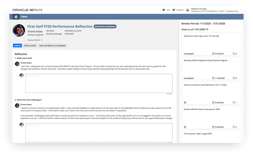253x156 pixels.
Task: Click the Emma Swan name heading
Action: point(35,31)
